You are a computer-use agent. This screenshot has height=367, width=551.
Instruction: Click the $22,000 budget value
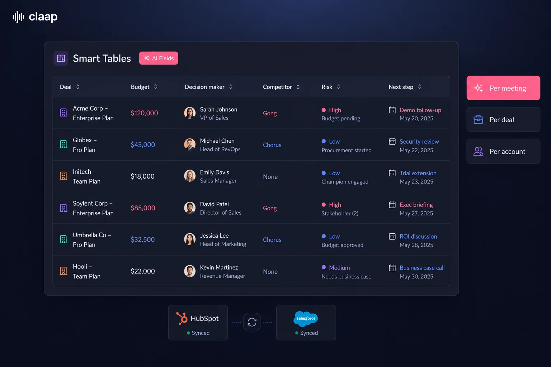point(143,271)
